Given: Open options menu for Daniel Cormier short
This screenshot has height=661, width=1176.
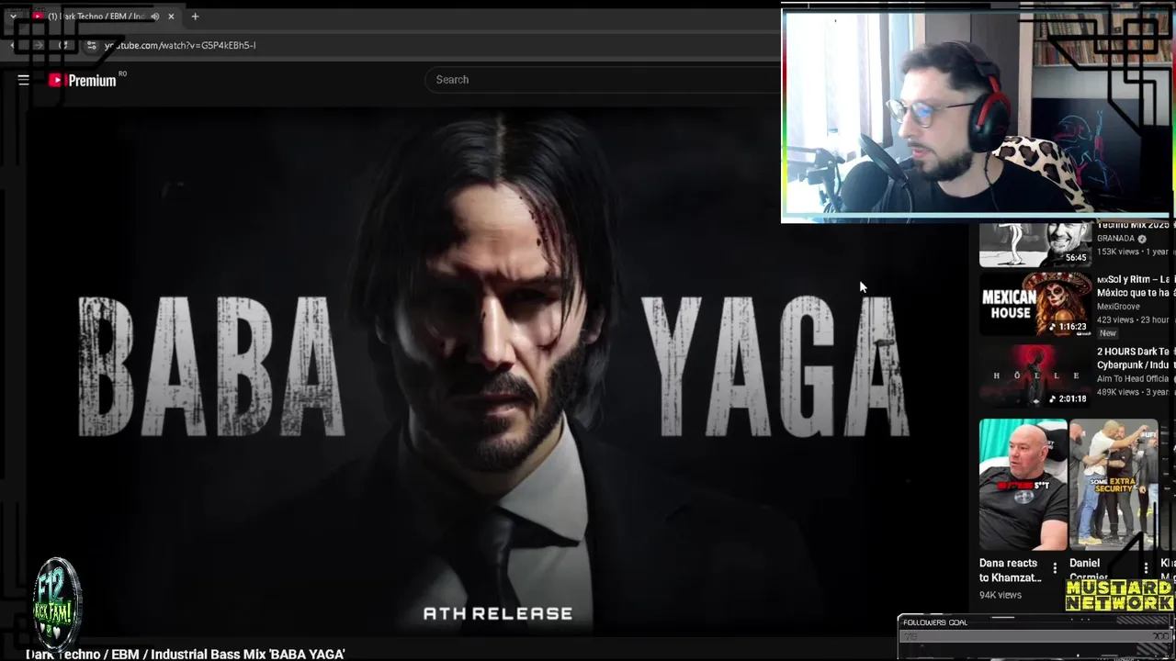Looking at the screenshot, I should point(1146,568).
